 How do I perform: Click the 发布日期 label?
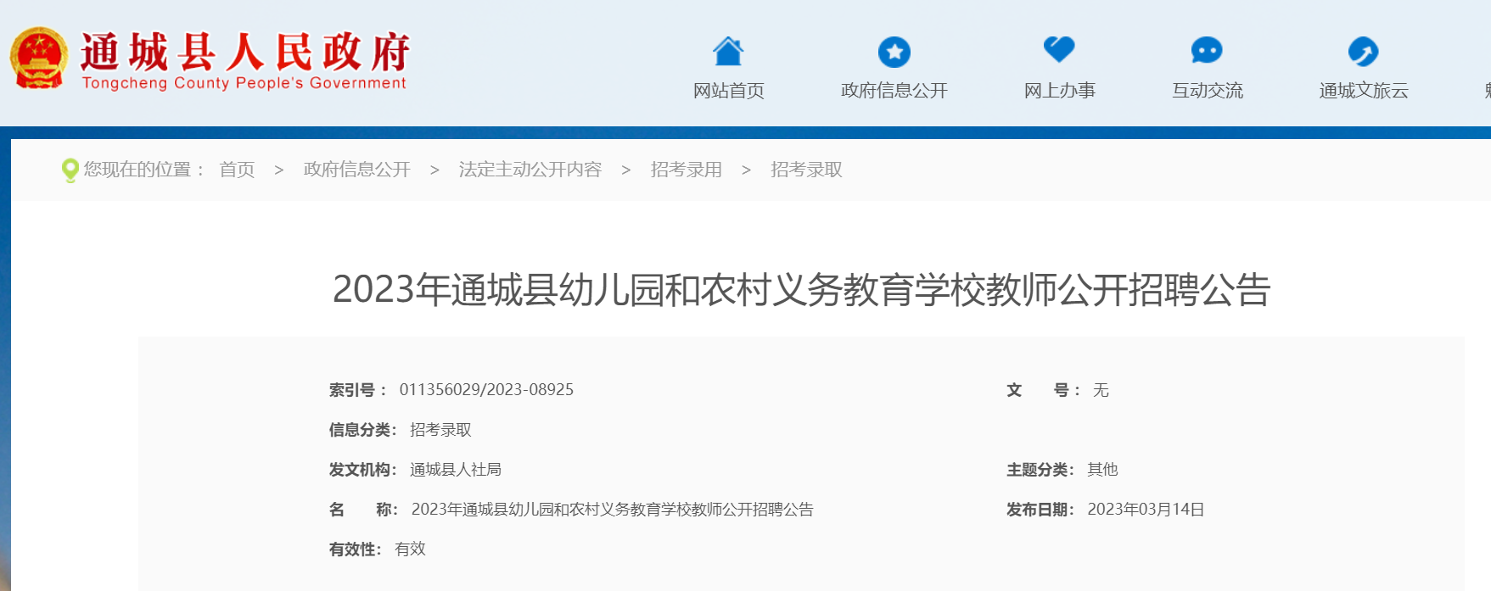pos(1040,510)
